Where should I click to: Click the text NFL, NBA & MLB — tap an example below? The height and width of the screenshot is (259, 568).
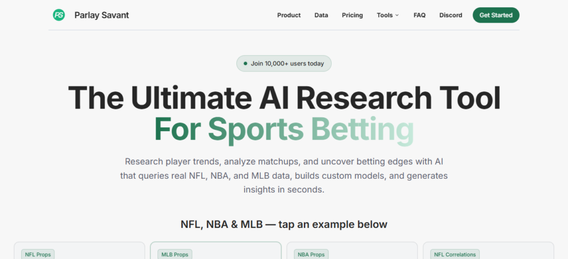[284, 224]
